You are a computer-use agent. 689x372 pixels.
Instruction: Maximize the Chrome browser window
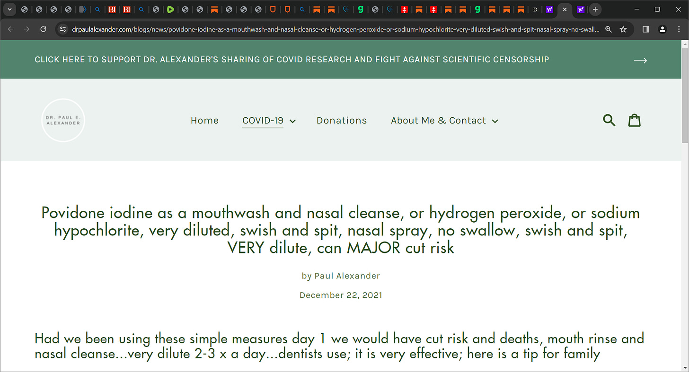coord(657,9)
